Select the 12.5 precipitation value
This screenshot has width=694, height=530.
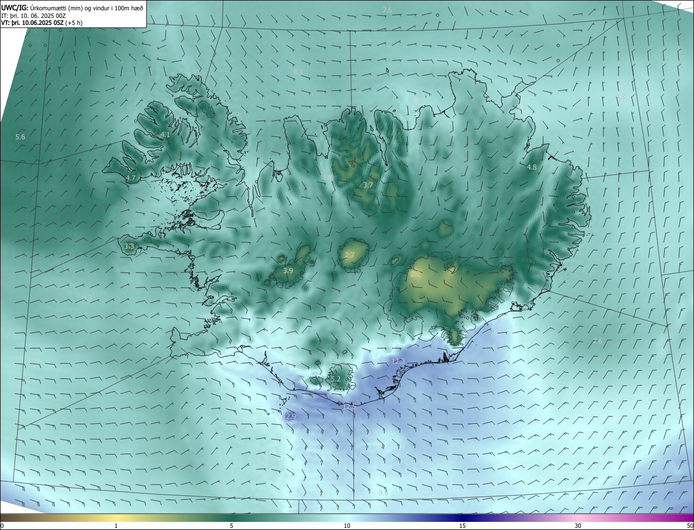click(x=350, y=406)
